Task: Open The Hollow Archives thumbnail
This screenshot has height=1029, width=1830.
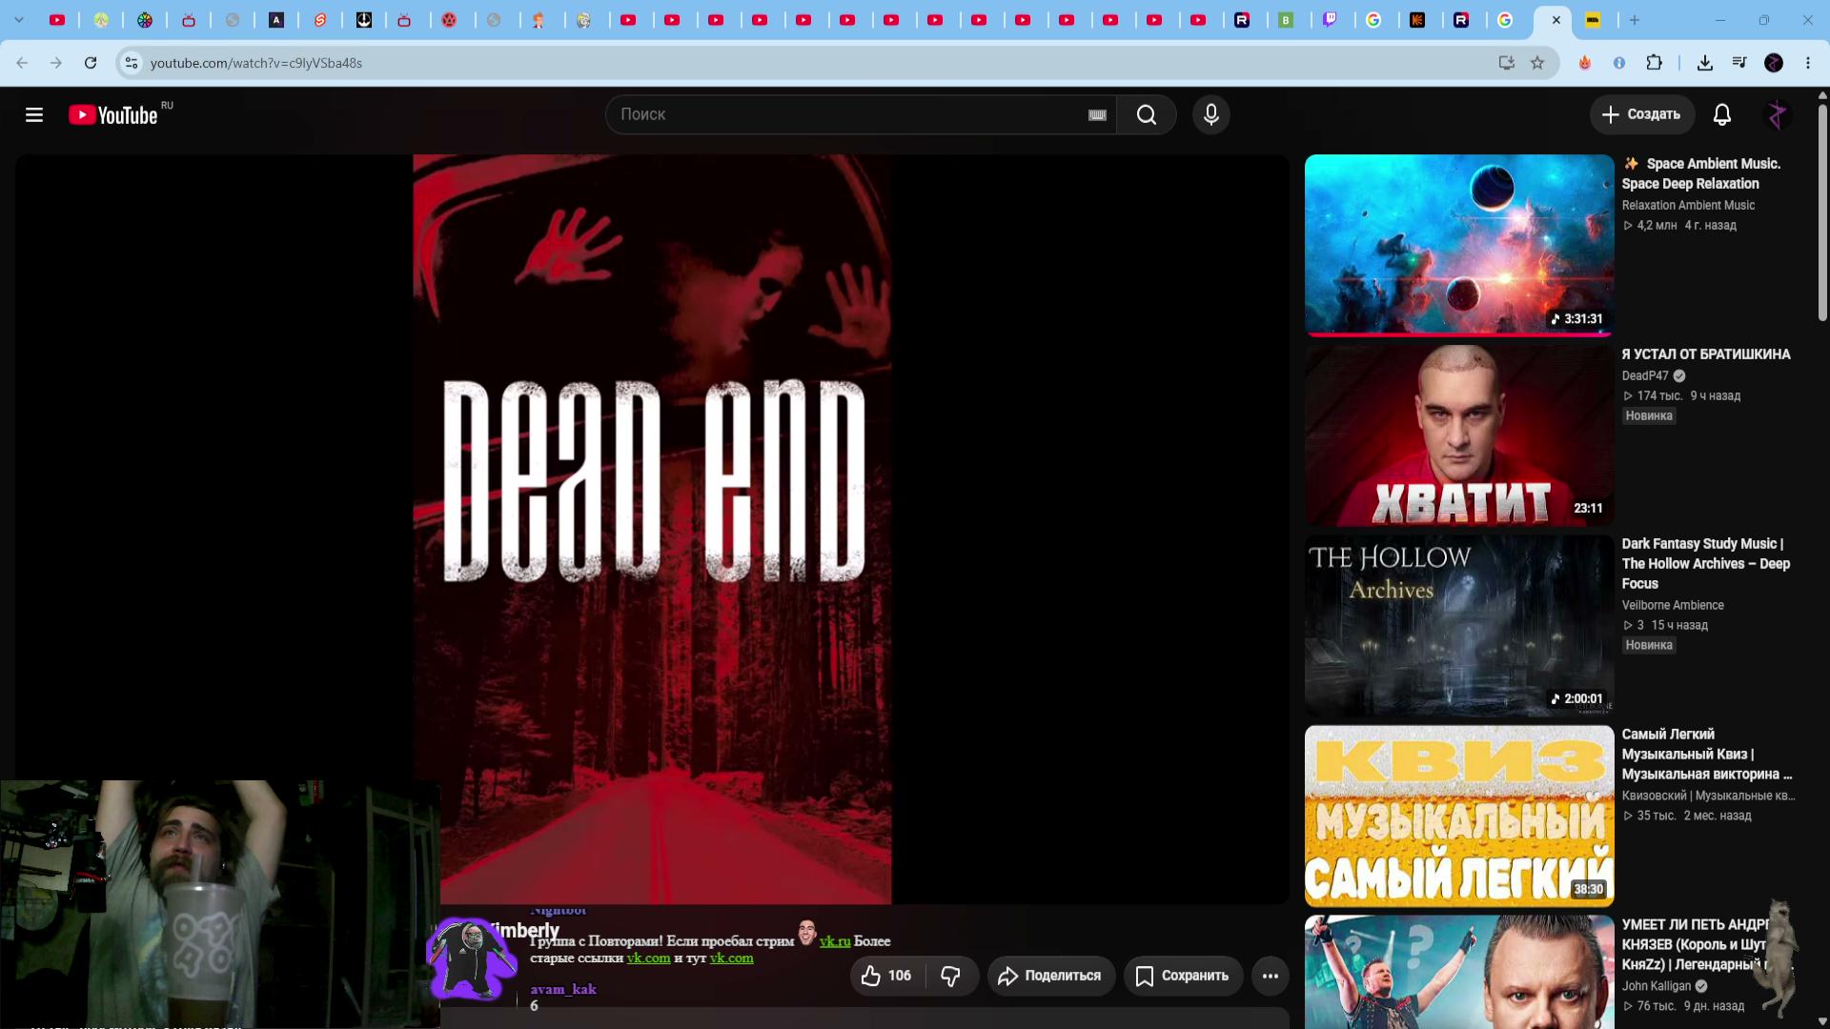Action: [1459, 626]
